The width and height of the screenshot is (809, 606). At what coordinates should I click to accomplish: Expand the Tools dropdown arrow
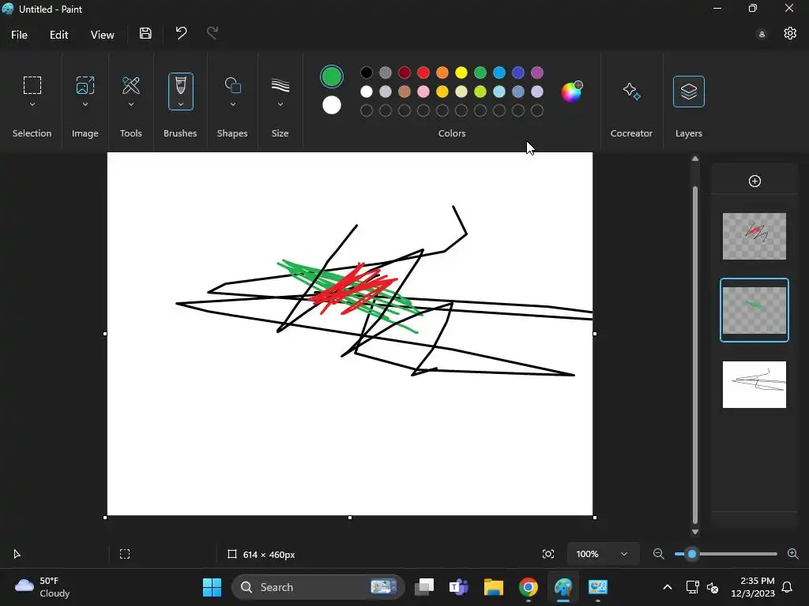[131, 104]
